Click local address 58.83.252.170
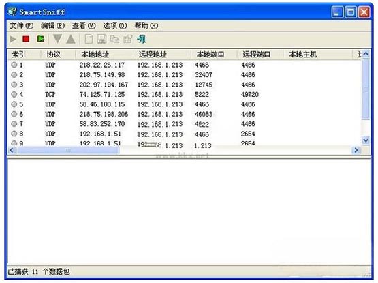The height and width of the screenshot is (283, 378). (102, 124)
